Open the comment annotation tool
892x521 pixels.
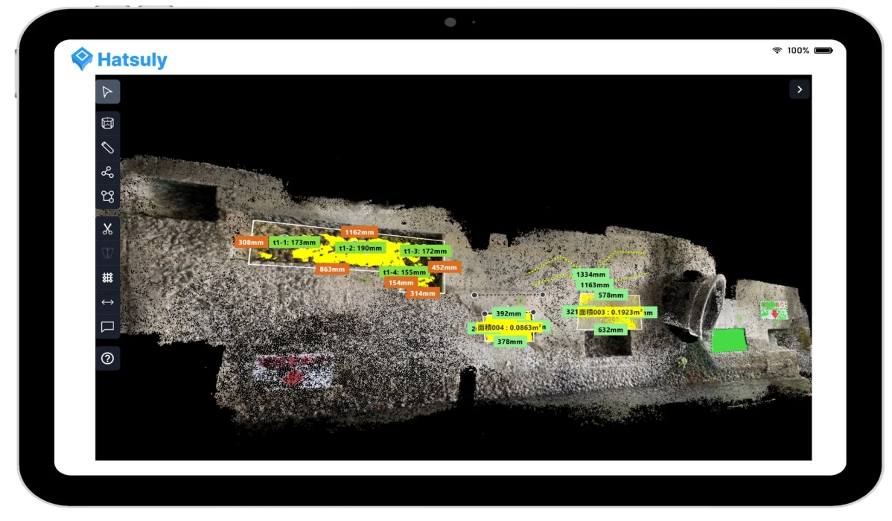click(x=107, y=326)
